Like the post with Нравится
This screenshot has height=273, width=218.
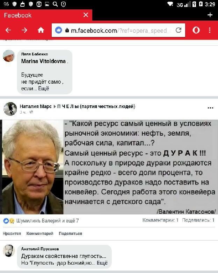coord(12,234)
